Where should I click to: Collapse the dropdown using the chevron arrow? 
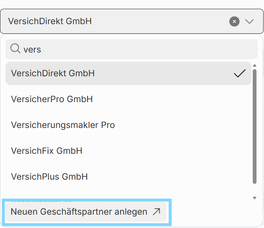pos(249,21)
